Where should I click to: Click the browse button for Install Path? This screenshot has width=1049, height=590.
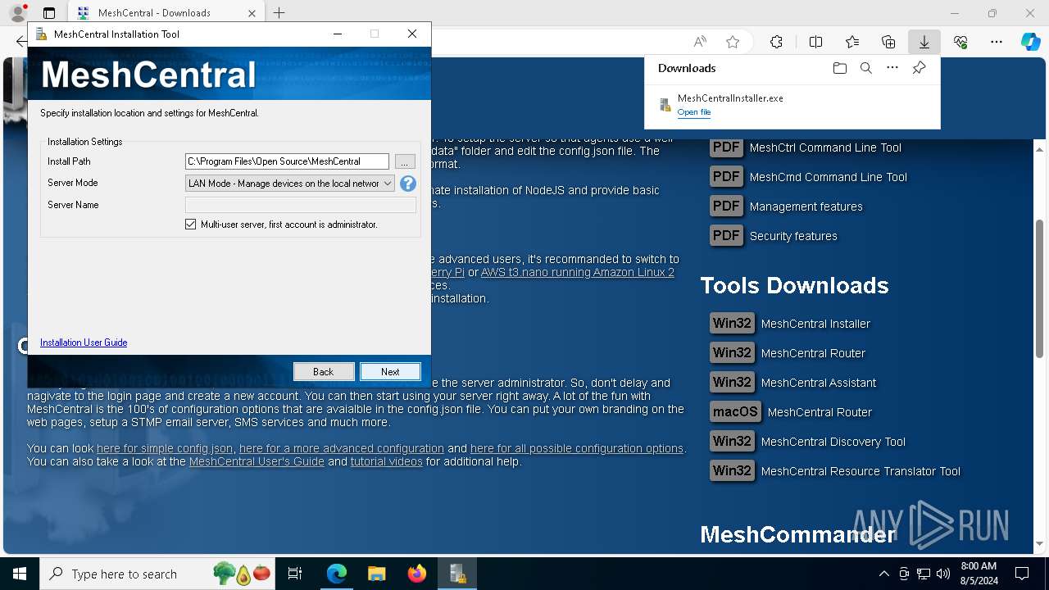click(405, 162)
